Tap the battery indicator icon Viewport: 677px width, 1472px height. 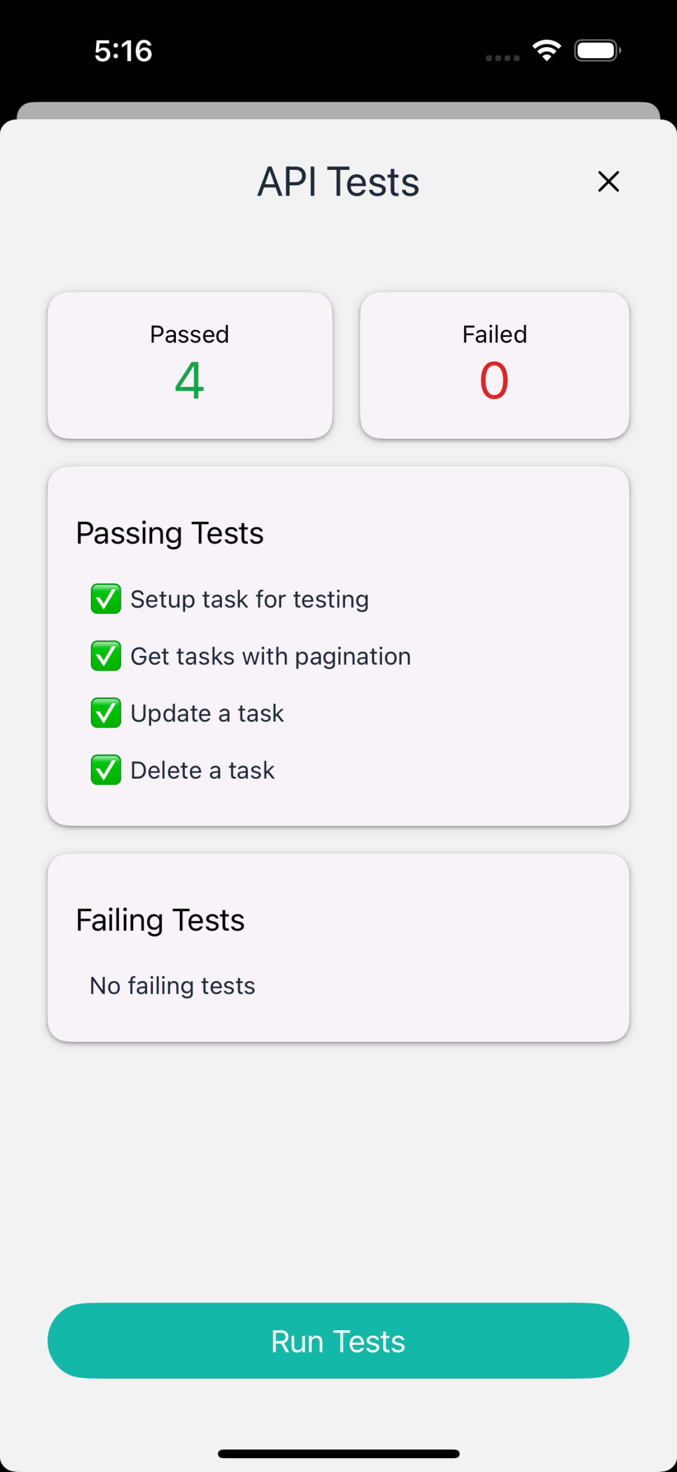[598, 50]
